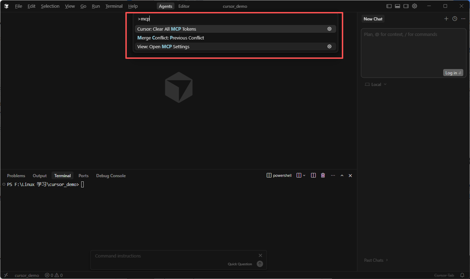This screenshot has height=279, width=470.
Task: Open the View menu
Action: click(x=70, y=6)
